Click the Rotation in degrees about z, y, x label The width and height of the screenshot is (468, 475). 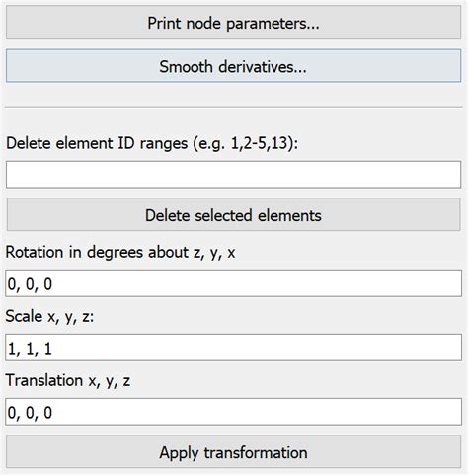[120, 253]
